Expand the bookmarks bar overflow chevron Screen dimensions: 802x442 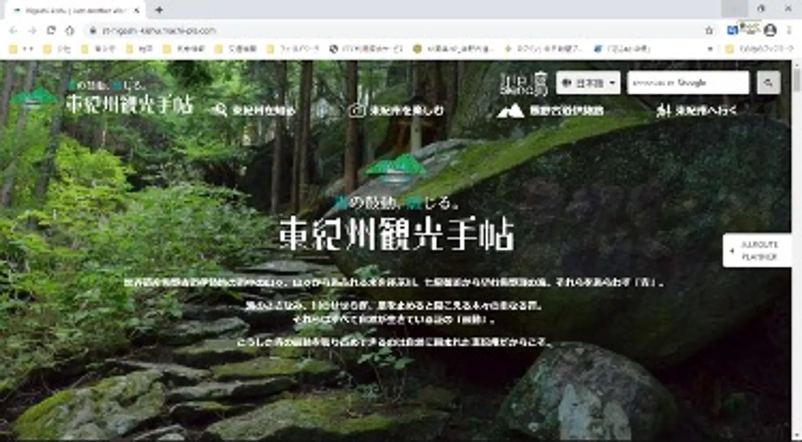(x=710, y=49)
